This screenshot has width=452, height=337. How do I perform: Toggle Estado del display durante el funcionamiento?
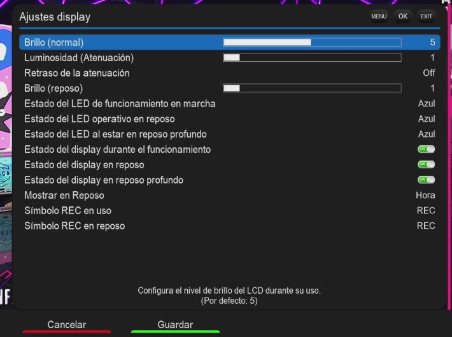coord(427,150)
